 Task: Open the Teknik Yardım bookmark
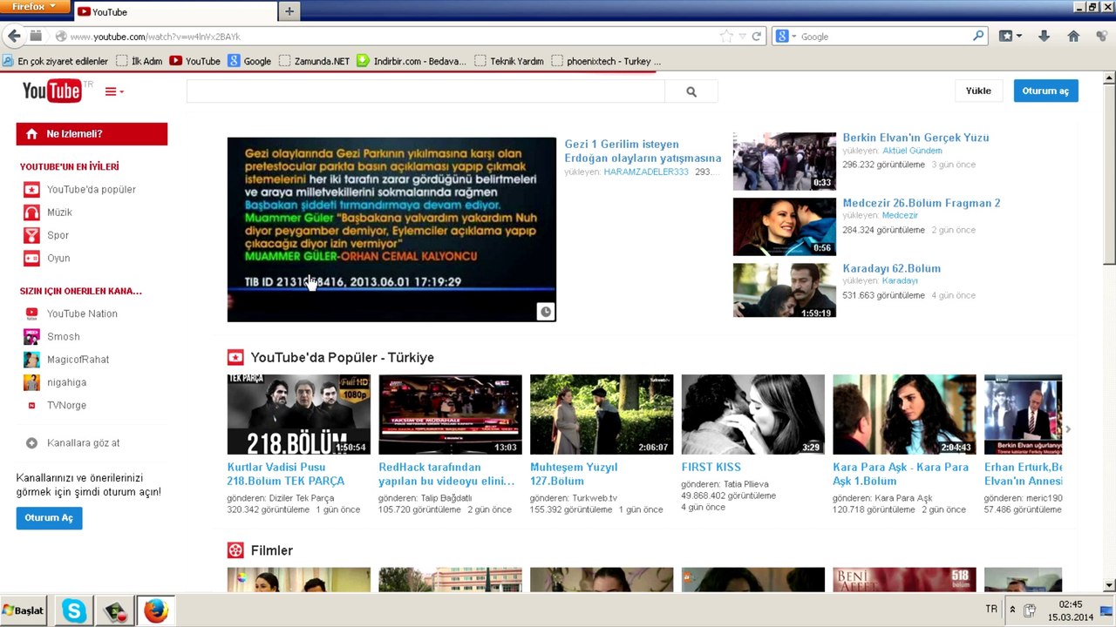point(509,61)
